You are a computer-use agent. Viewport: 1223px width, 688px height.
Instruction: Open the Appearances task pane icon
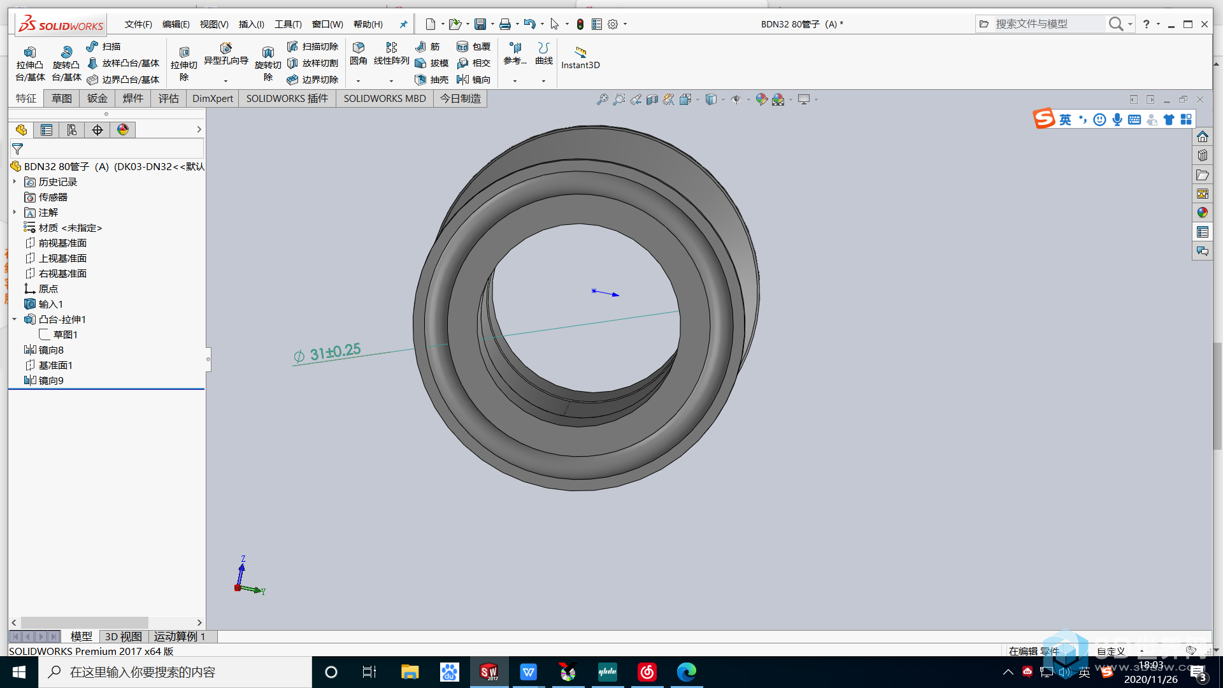coord(1202,213)
